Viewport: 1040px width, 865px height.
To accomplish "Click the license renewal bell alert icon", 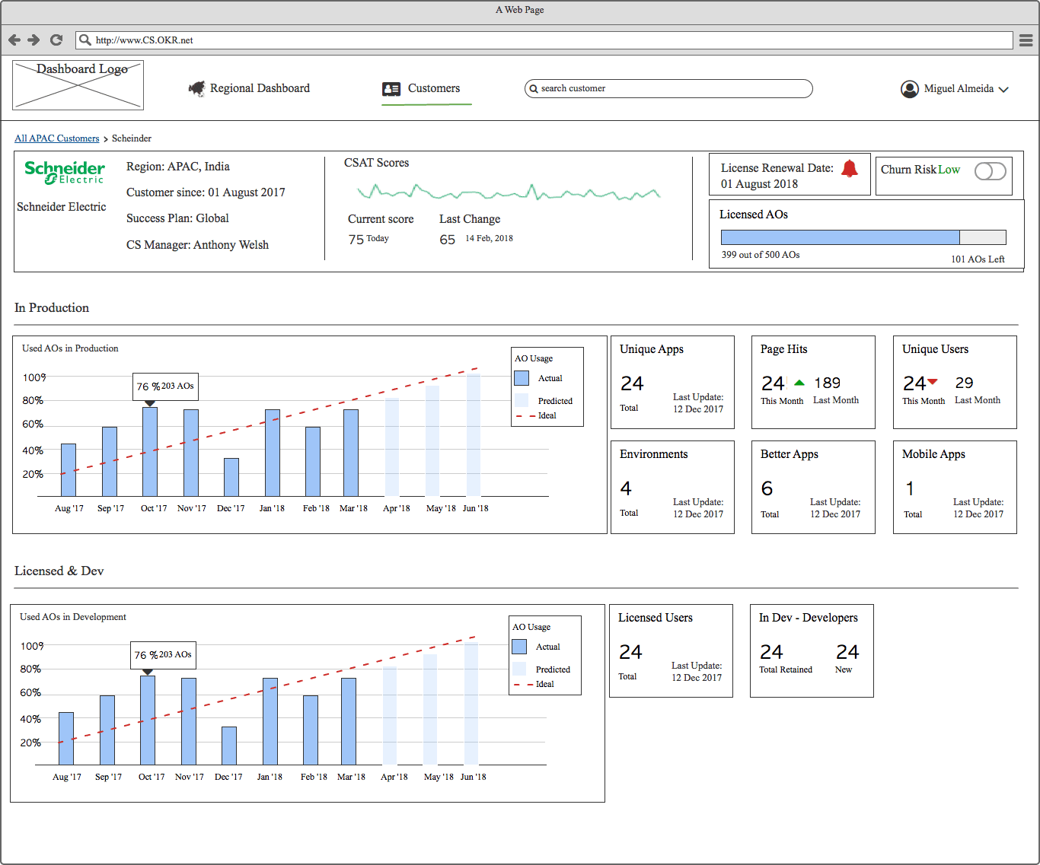I will pyautogui.click(x=849, y=169).
